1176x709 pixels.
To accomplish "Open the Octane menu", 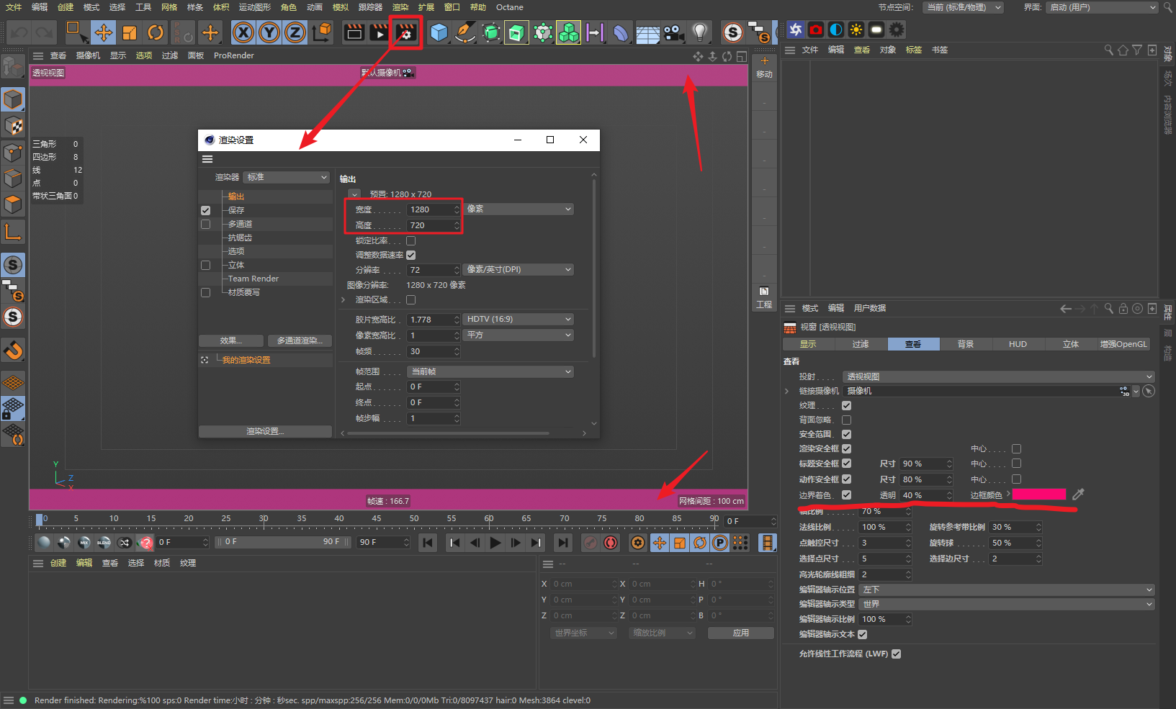I will (x=510, y=7).
